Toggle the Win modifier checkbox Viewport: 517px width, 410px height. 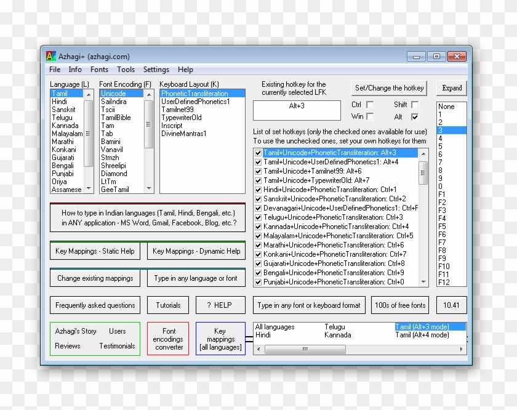370,116
